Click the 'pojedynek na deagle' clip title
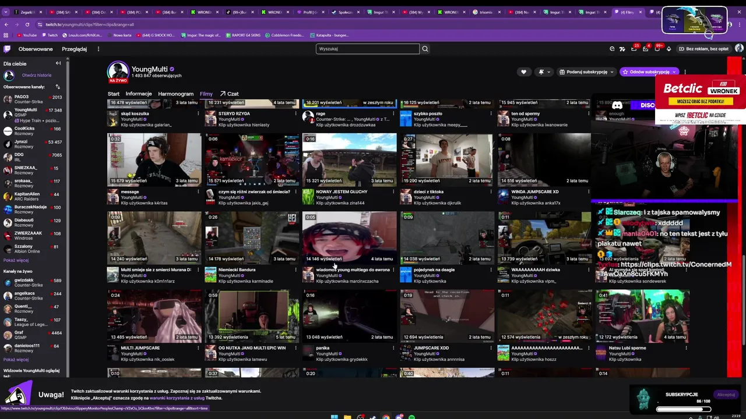 434,270
